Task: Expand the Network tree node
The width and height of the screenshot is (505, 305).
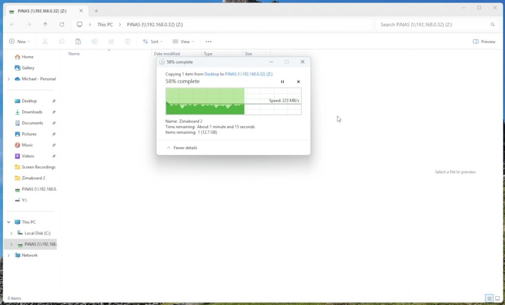Action: coord(8,255)
